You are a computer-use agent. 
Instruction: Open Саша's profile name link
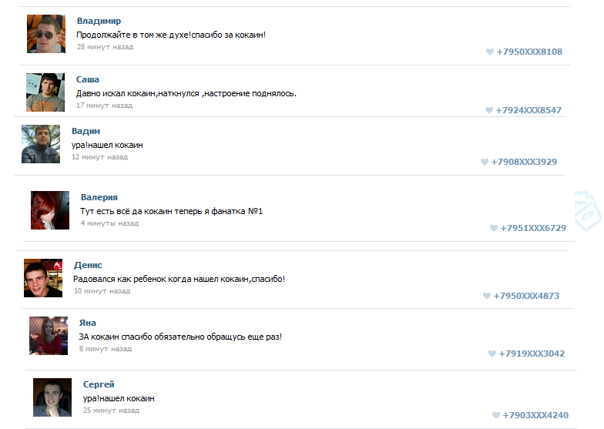88,79
